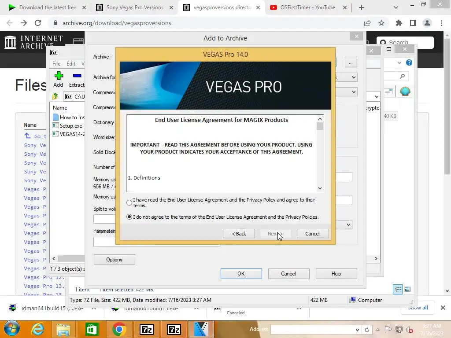Click the browser back arrow

coord(10,23)
